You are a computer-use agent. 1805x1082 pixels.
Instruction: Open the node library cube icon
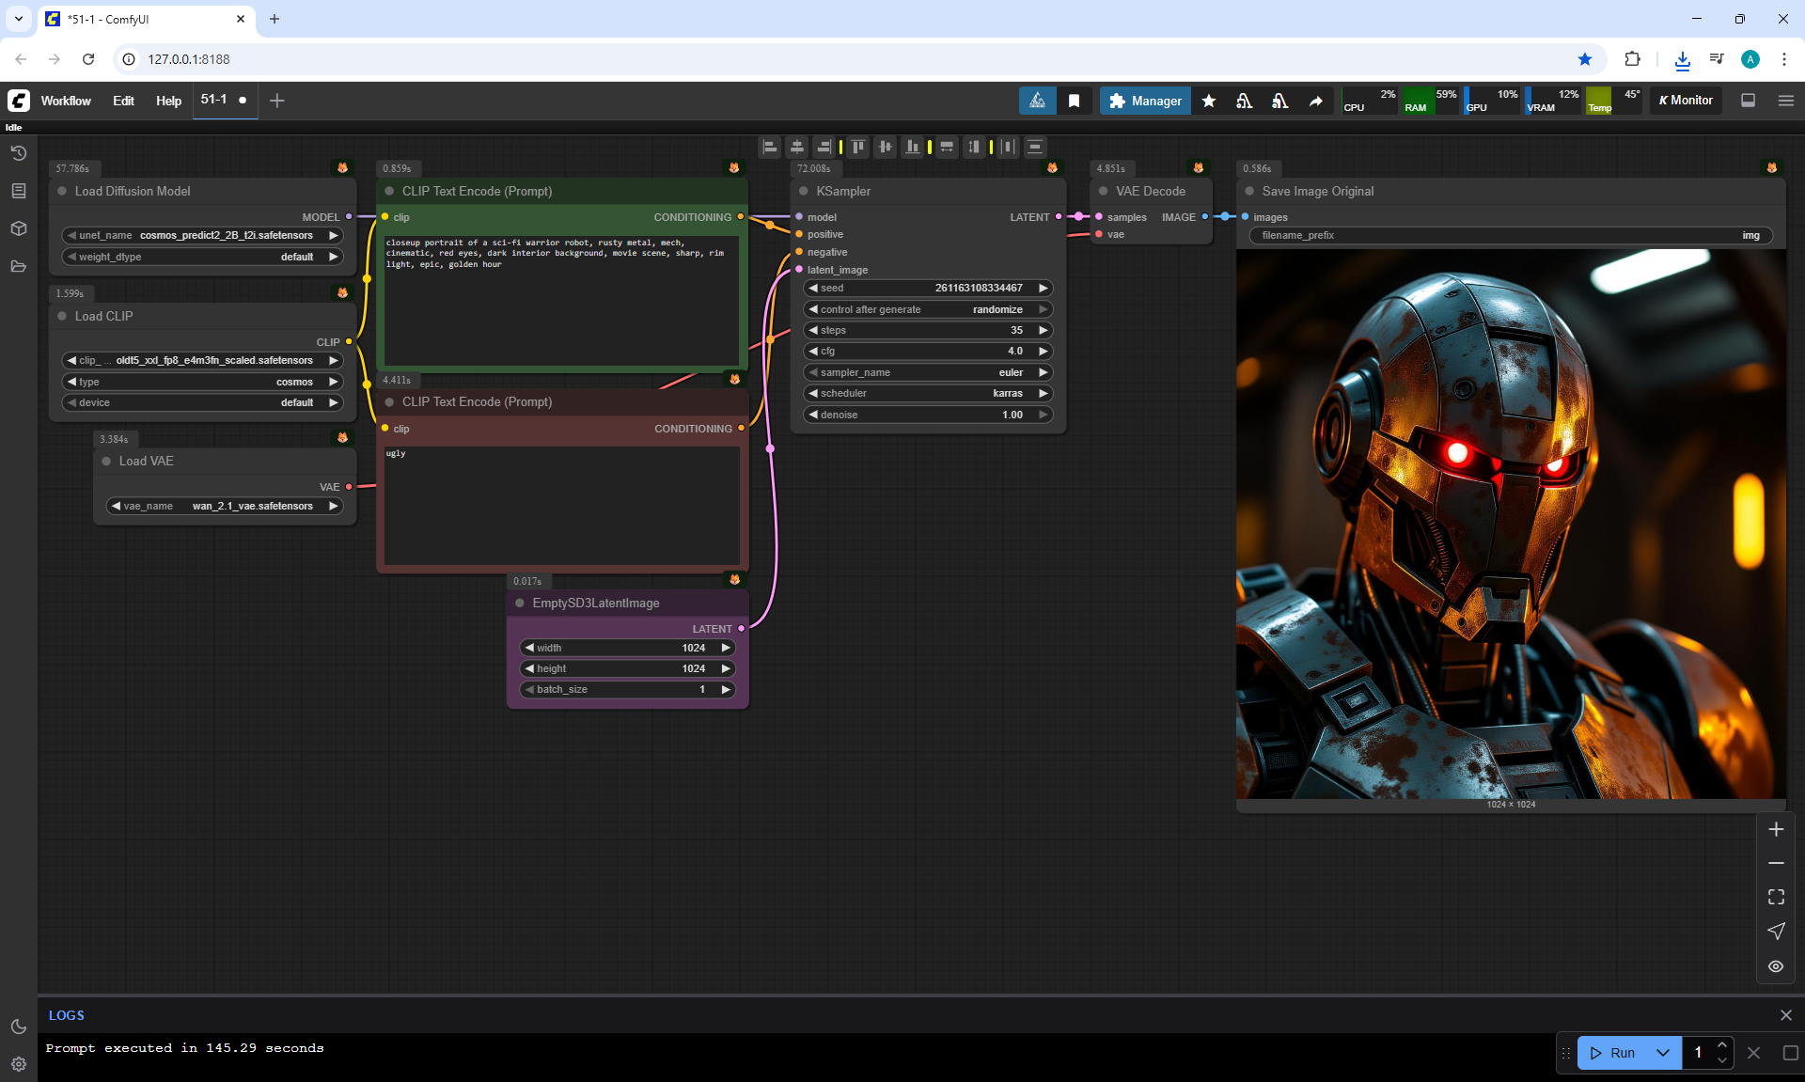tap(18, 228)
